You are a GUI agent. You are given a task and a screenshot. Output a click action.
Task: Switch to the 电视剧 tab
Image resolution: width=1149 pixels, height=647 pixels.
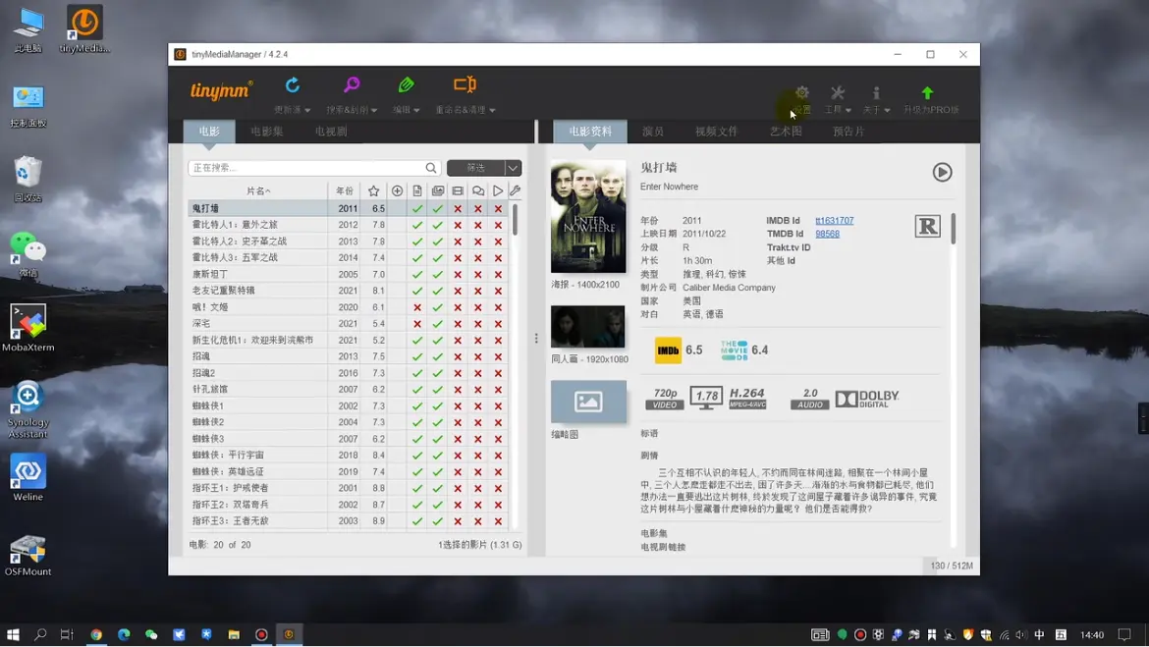(331, 132)
